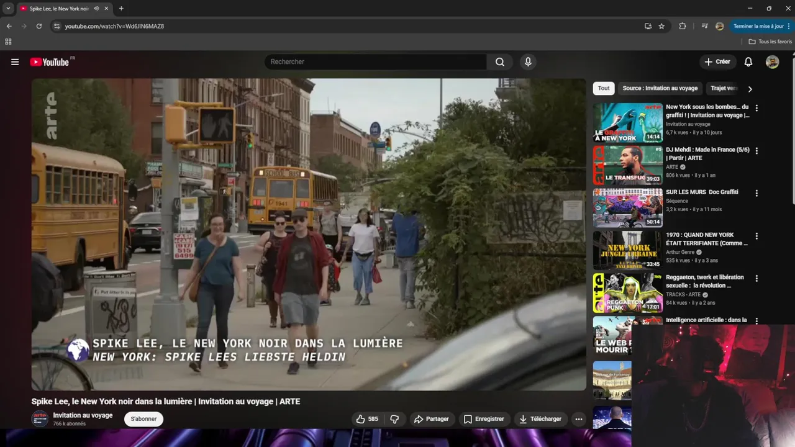This screenshot has width=795, height=447.
Task: Click the search magnifier button
Action: coord(500,62)
